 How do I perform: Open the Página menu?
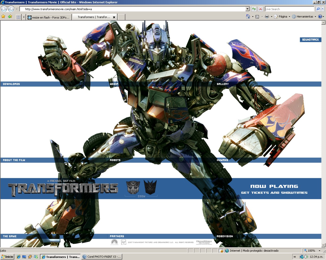click(282, 17)
